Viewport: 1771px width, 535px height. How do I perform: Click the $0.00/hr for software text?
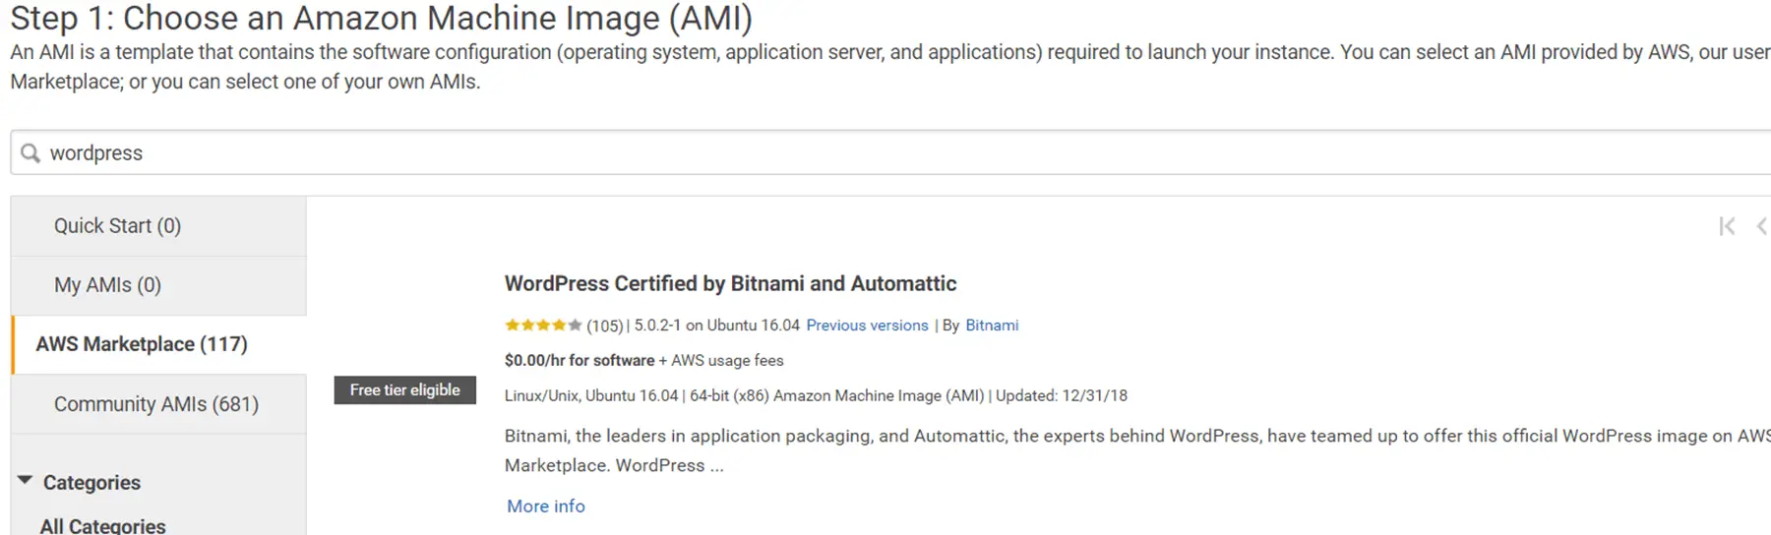click(580, 360)
